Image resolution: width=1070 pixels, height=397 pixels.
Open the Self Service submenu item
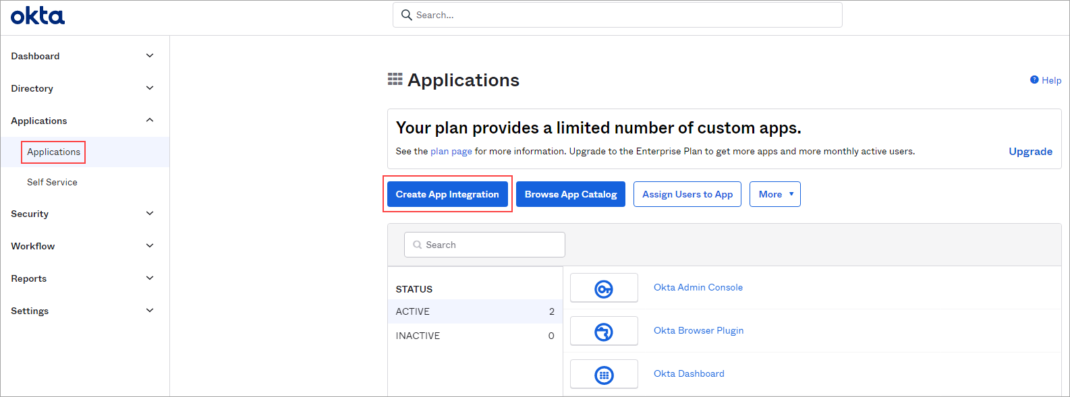(x=52, y=182)
